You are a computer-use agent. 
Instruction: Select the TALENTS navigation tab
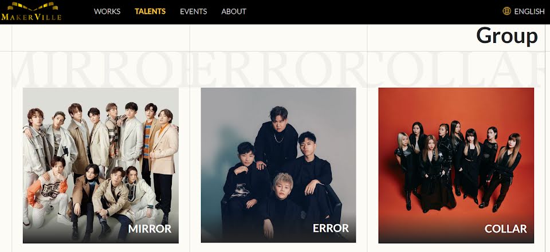click(150, 11)
